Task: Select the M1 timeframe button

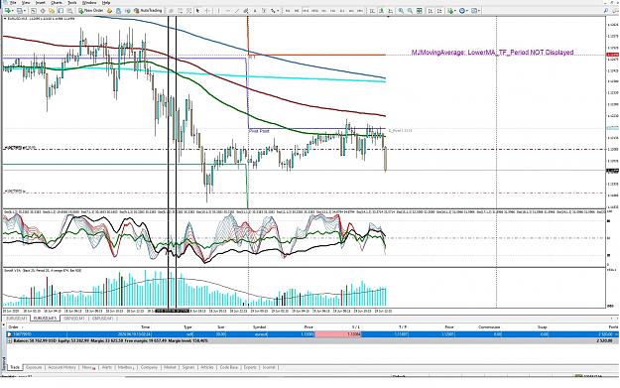Action: click(288, 11)
